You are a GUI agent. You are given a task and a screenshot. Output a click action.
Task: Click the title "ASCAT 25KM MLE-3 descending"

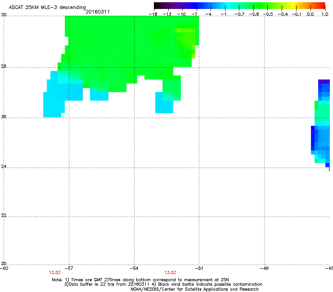pyautogui.click(x=47, y=8)
